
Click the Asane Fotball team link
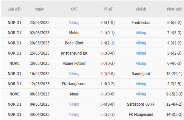pyautogui.click(x=74, y=63)
